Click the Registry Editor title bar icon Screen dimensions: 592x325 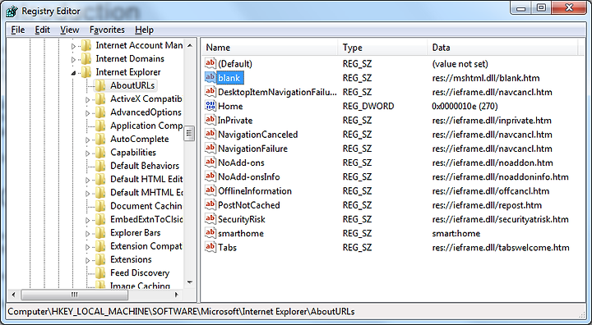(x=12, y=11)
